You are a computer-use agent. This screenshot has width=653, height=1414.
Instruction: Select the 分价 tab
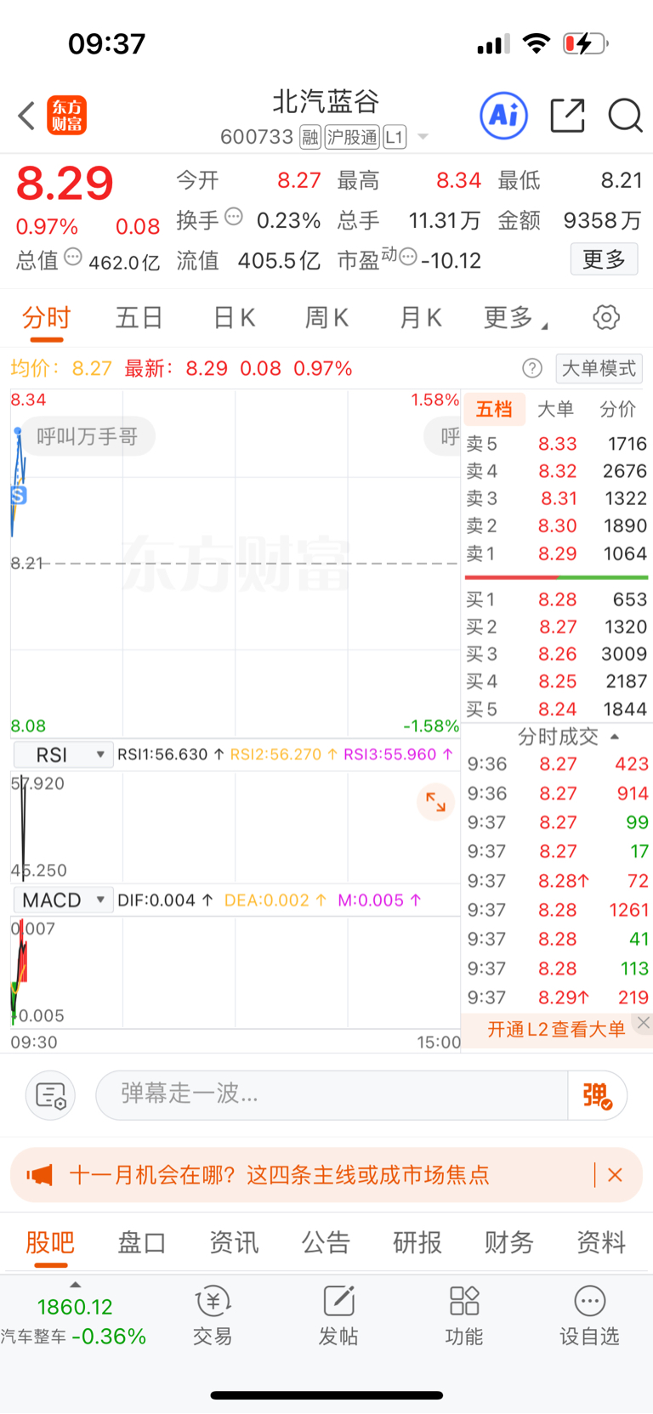pos(618,410)
